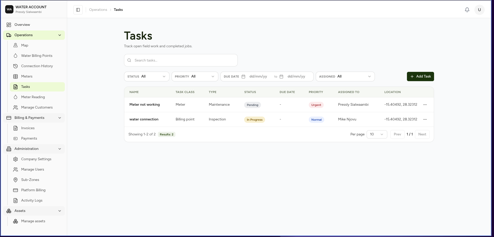Click the Results: 2 badge
Image resolution: width=494 pixels, height=237 pixels.
pos(167,134)
